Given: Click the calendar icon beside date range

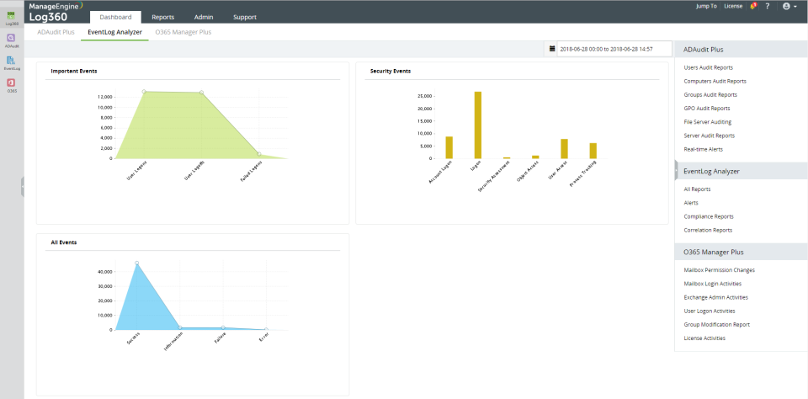Looking at the screenshot, I should click(x=552, y=49).
